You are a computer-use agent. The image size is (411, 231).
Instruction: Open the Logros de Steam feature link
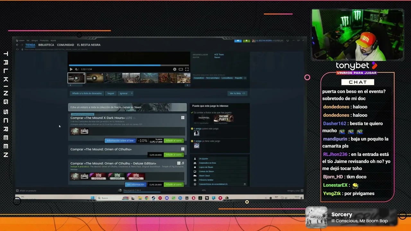(206, 167)
